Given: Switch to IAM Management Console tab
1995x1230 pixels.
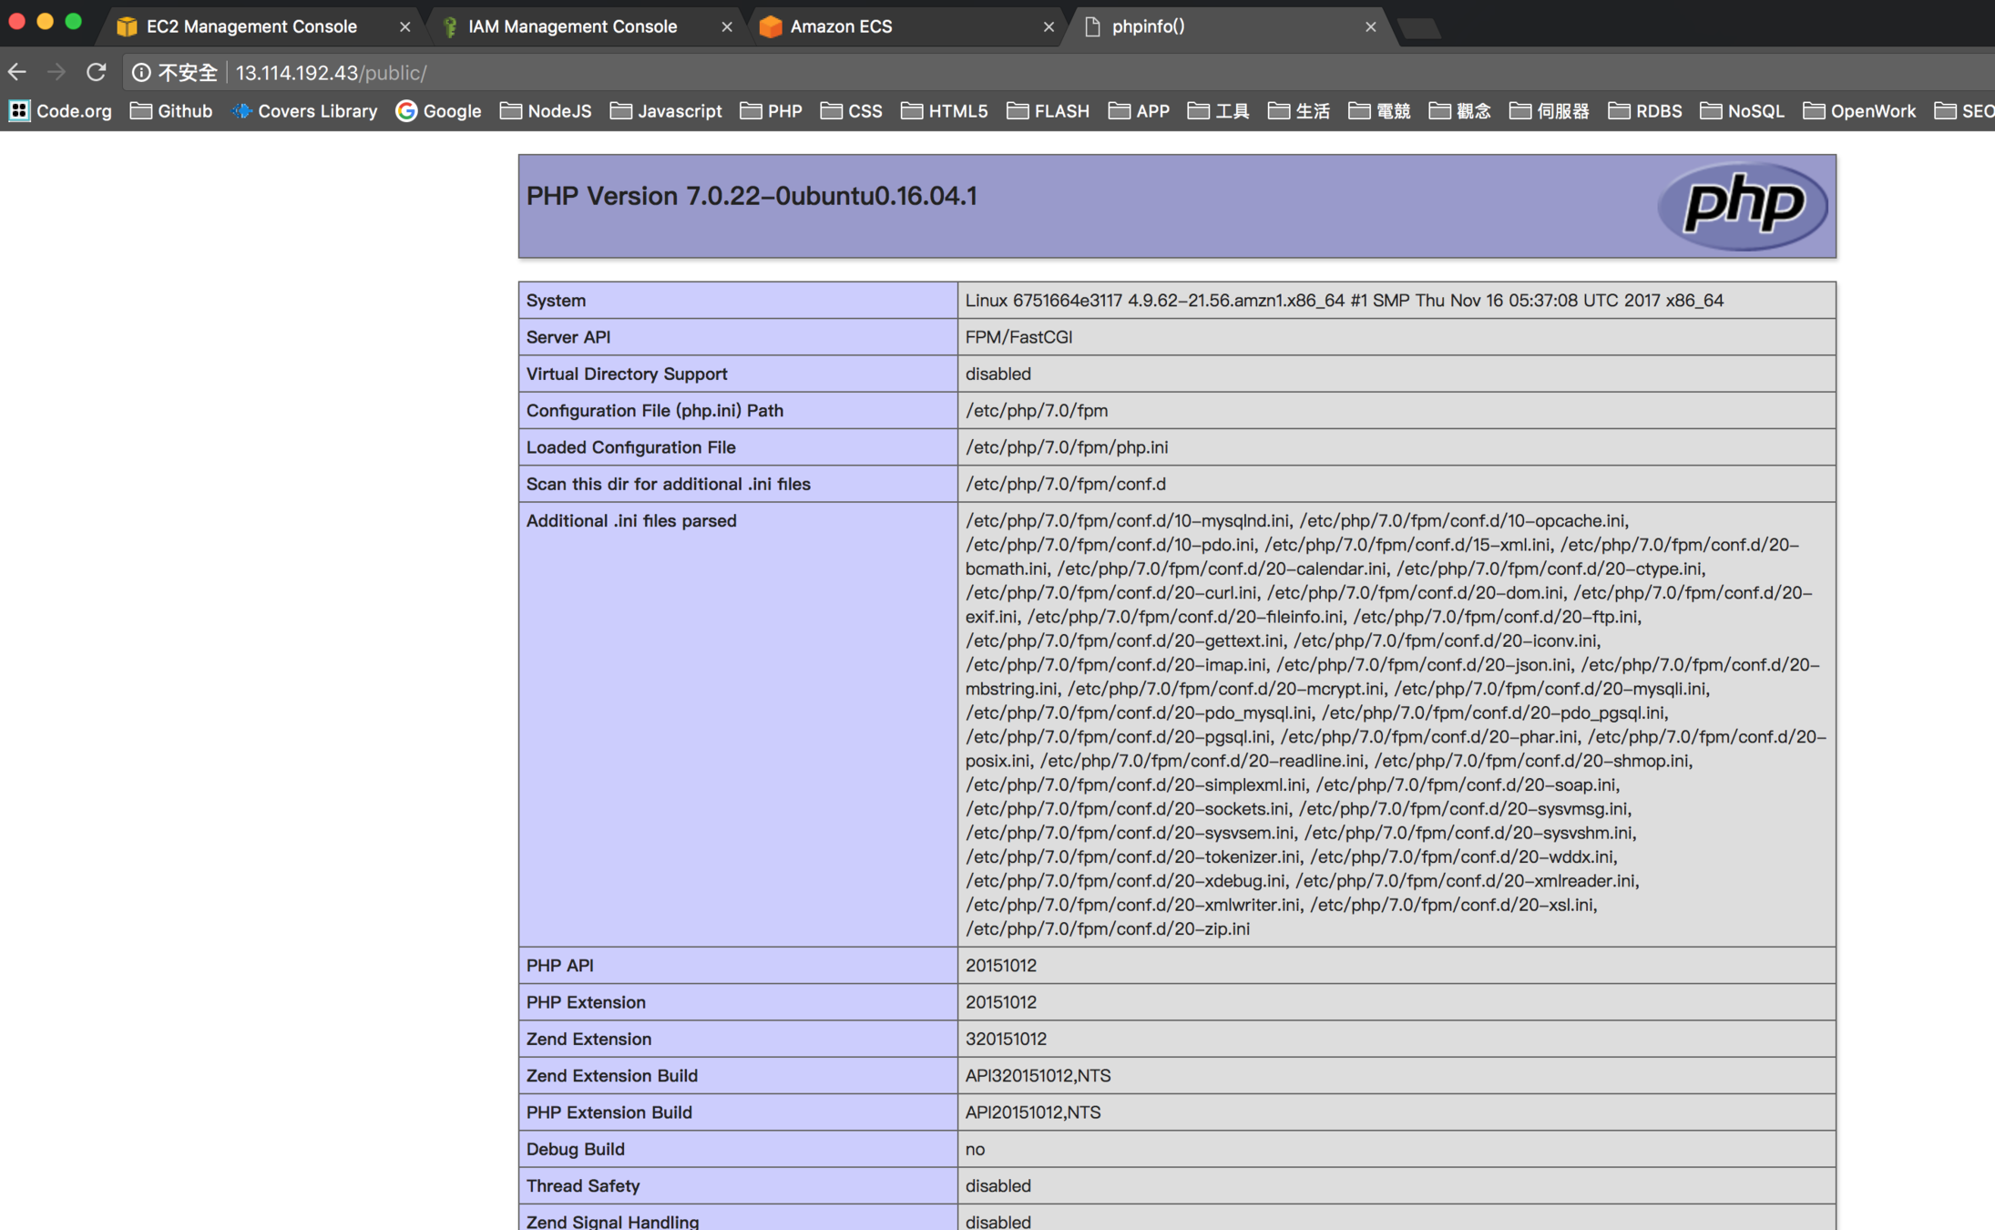Looking at the screenshot, I should [572, 26].
